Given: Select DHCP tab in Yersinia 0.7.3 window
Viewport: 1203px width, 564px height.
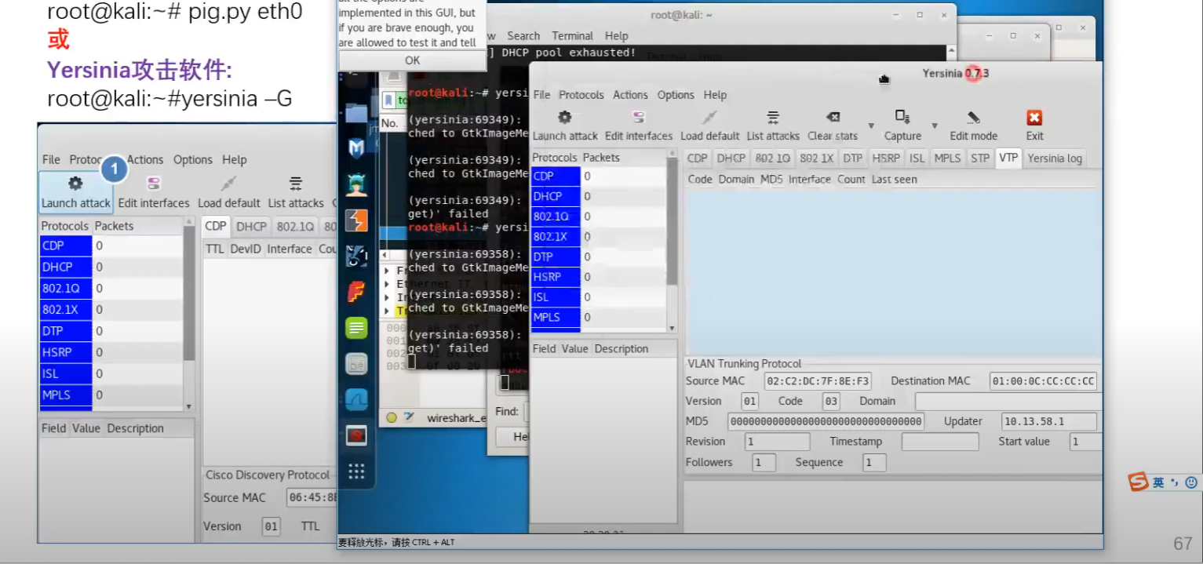Looking at the screenshot, I should click(x=731, y=158).
